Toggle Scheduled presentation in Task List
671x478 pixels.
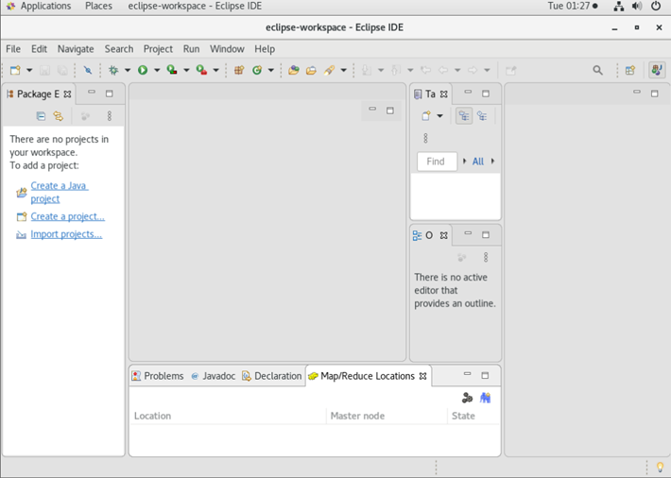coord(482,116)
